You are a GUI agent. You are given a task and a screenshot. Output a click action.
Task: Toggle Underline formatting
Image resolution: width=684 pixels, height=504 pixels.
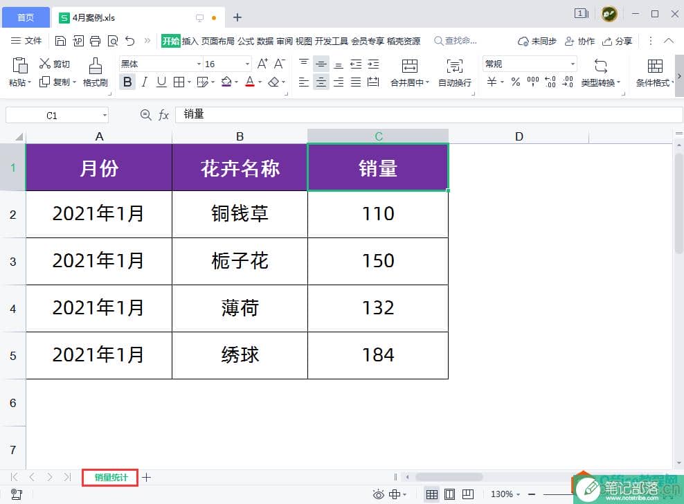[161, 82]
